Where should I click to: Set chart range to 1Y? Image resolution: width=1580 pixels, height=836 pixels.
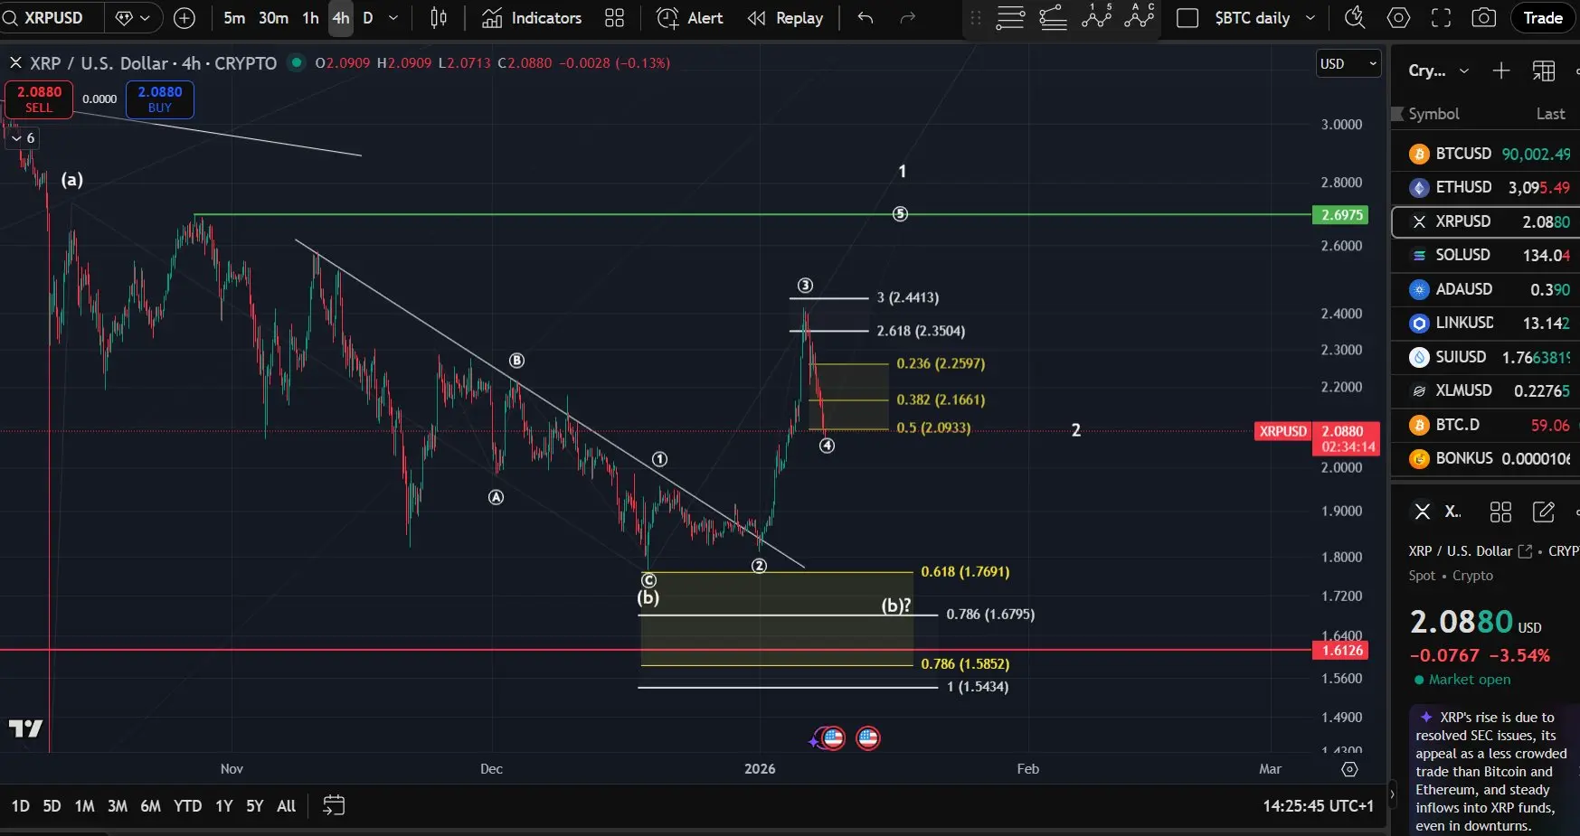click(x=224, y=806)
